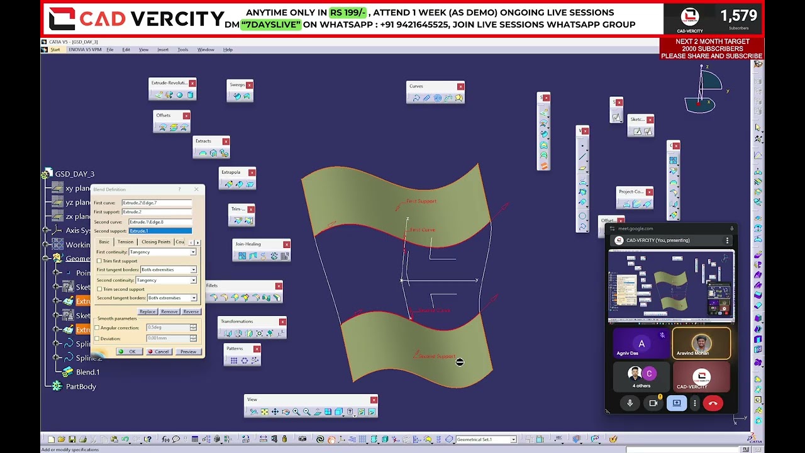Click the first Curves toolbar icon

(416, 98)
